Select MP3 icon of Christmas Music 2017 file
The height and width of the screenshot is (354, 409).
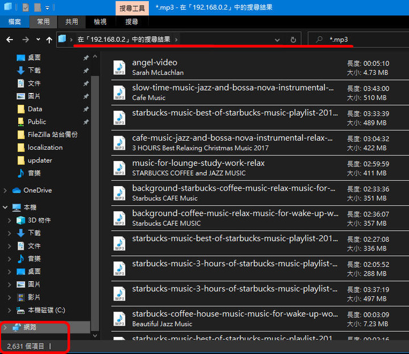coord(119,143)
